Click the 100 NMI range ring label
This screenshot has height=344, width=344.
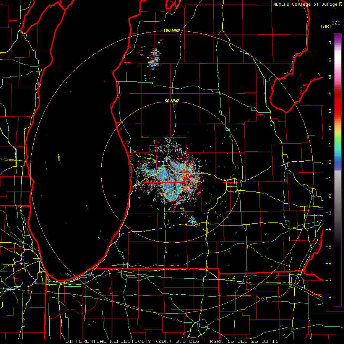click(x=172, y=30)
